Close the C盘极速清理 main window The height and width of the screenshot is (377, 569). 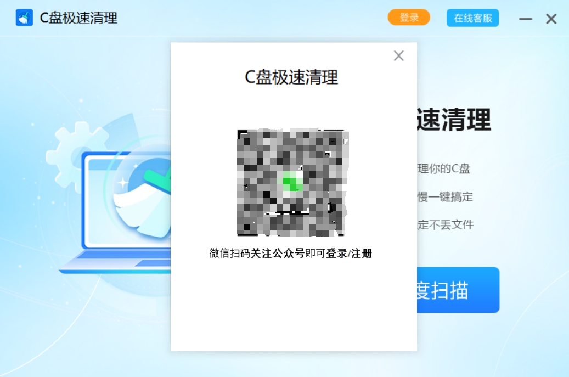(551, 19)
